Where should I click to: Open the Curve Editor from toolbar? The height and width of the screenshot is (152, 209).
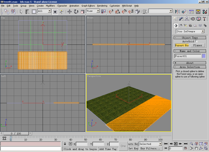[191, 12]
